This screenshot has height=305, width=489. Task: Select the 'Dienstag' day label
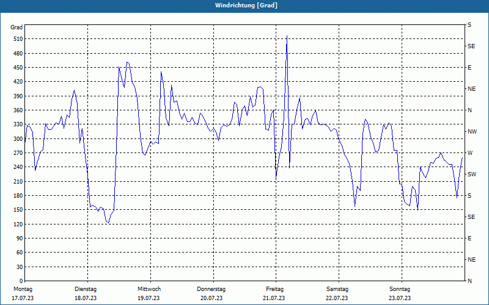point(86,289)
